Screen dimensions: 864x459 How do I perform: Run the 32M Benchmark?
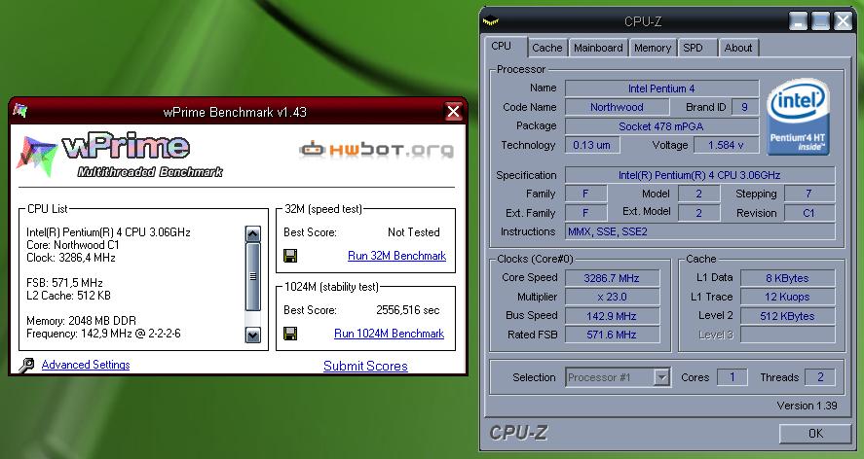(396, 256)
